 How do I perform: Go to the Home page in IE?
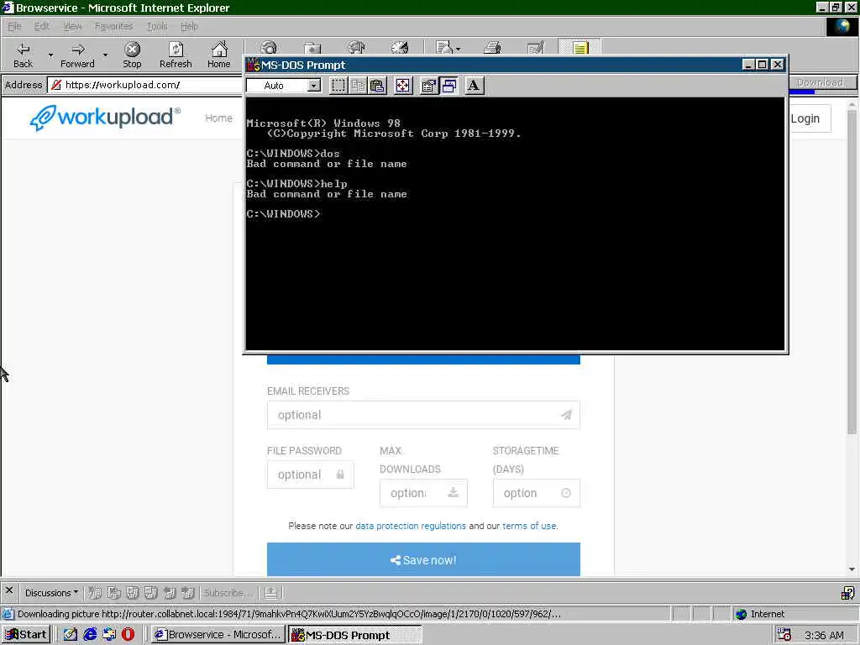click(219, 55)
